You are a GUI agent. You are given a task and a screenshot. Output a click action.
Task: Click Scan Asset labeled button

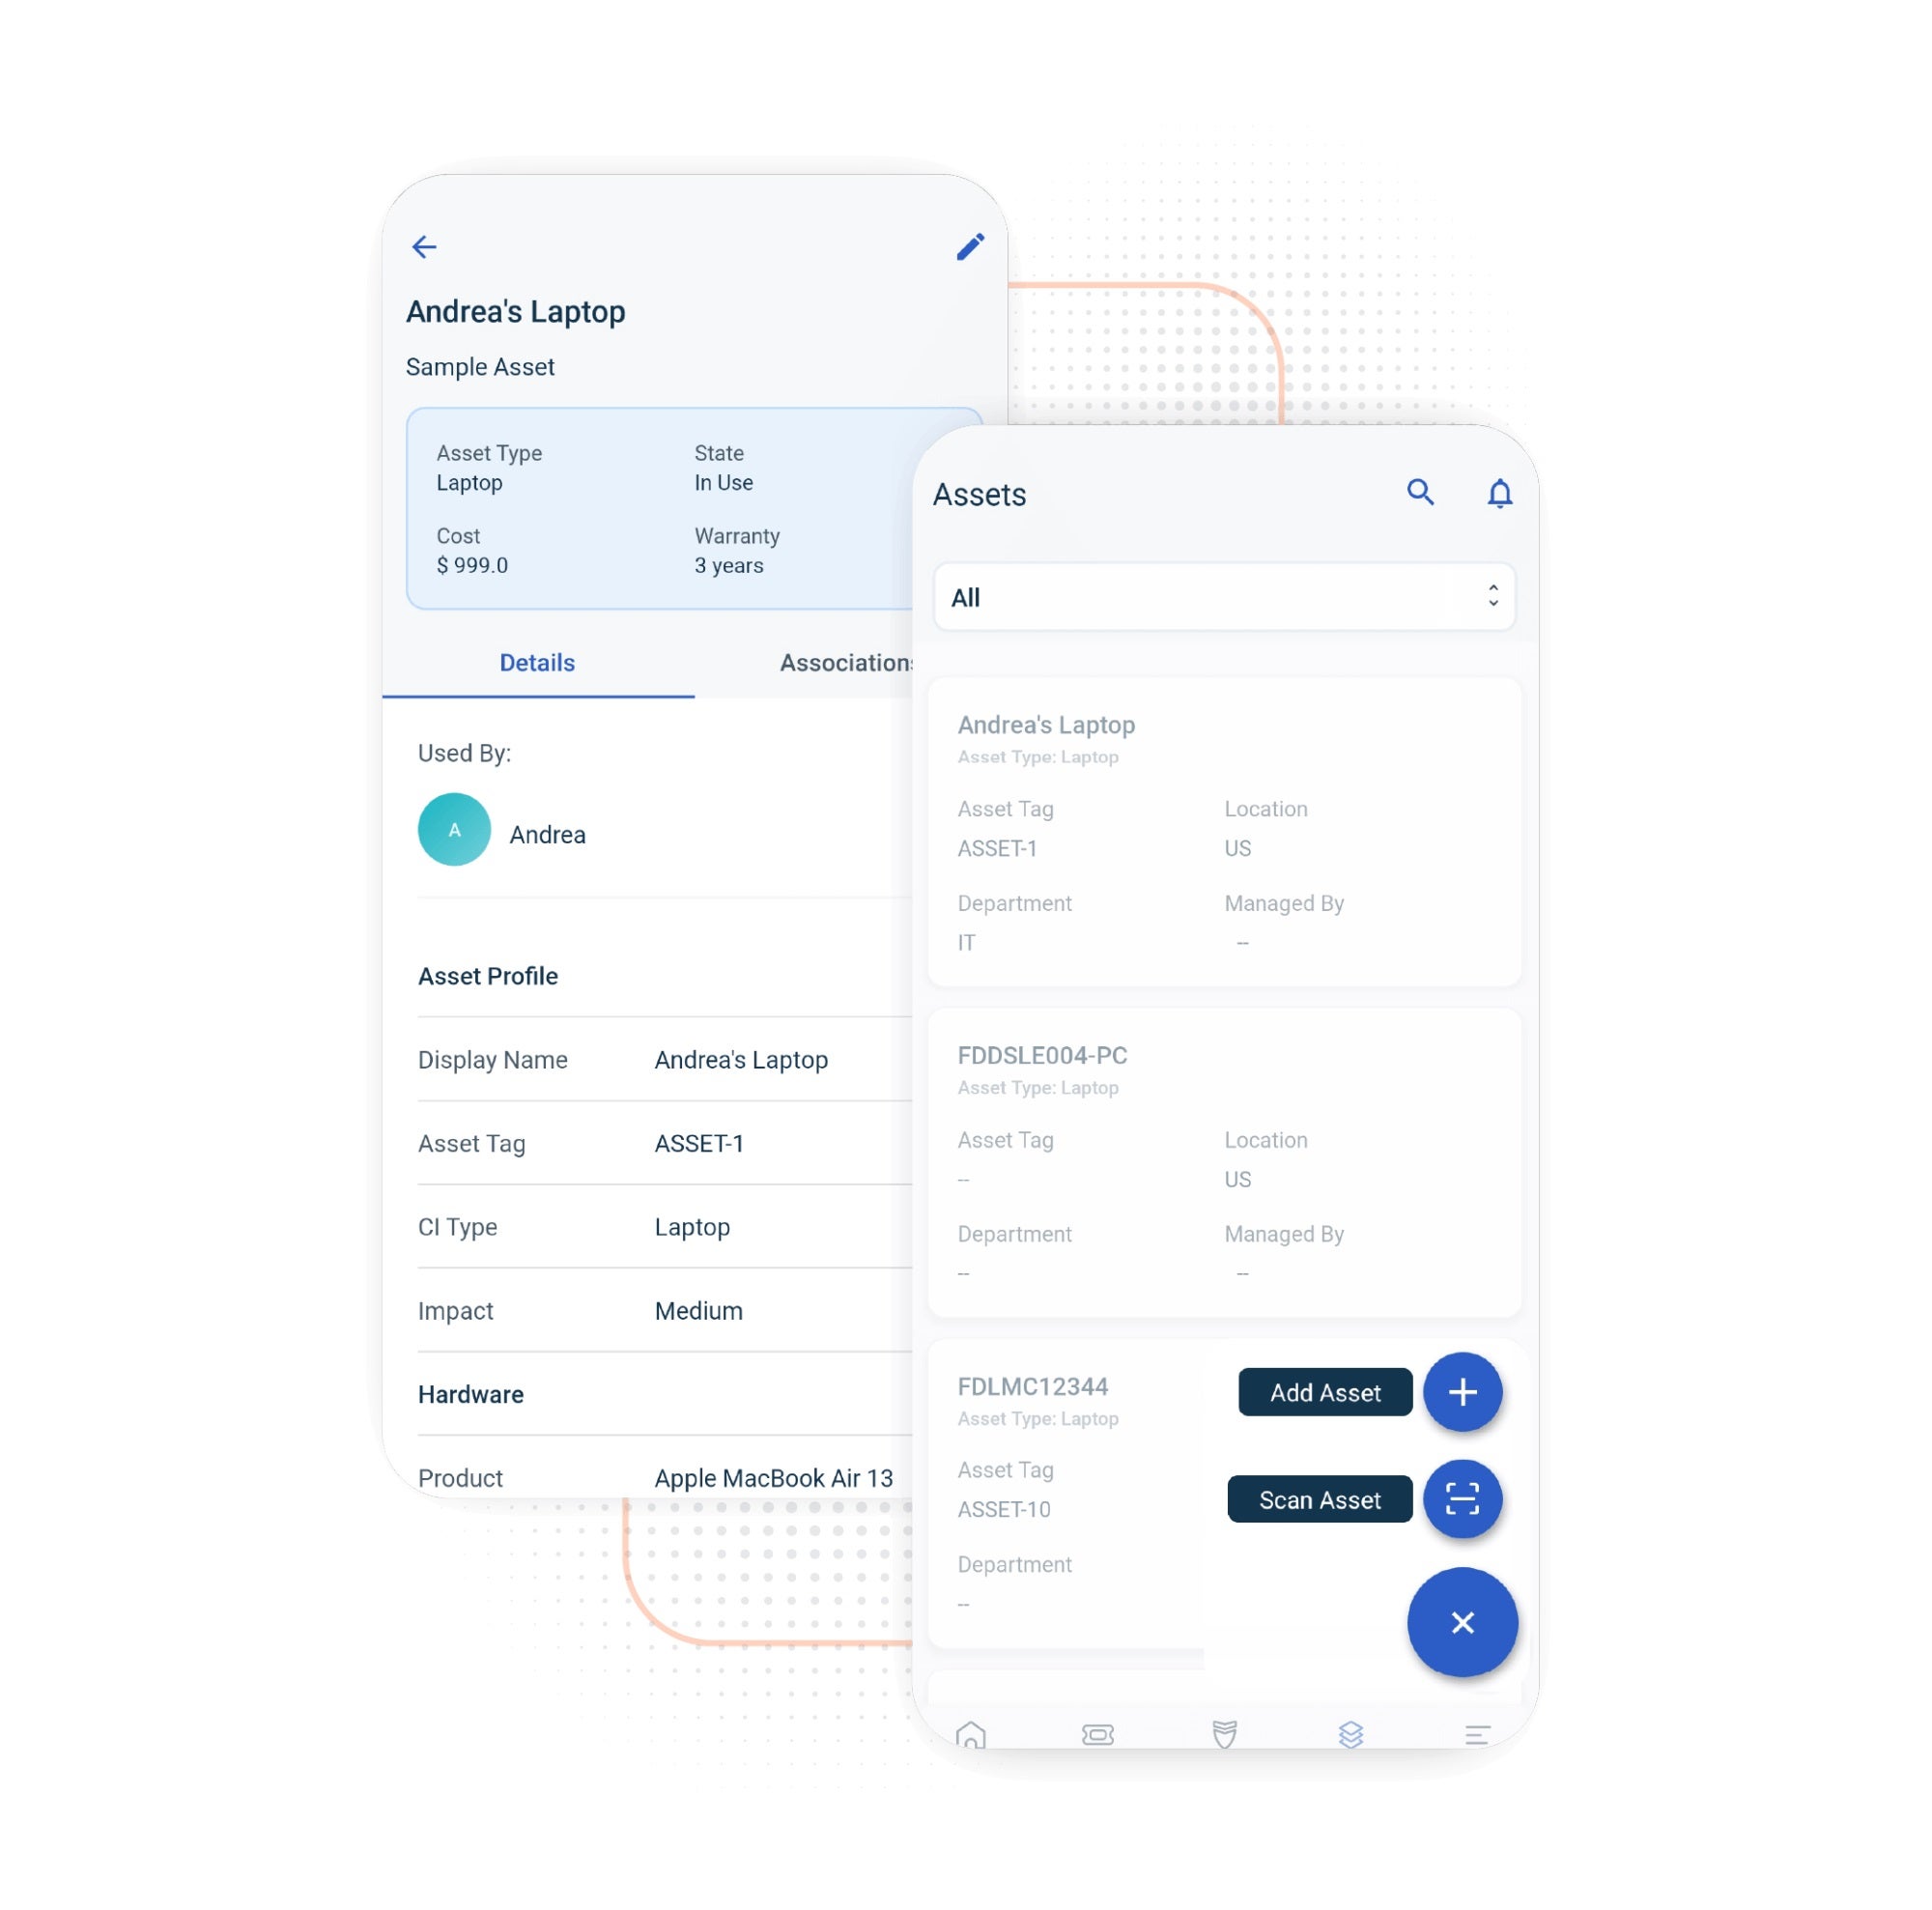click(1319, 1497)
